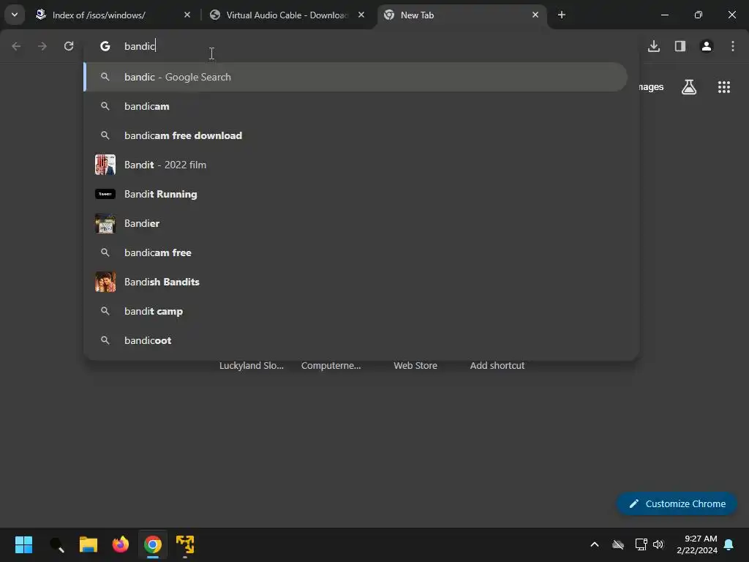Open the notification bell icon
The height and width of the screenshot is (562, 749).
pyautogui.click(x=729, y=544)
